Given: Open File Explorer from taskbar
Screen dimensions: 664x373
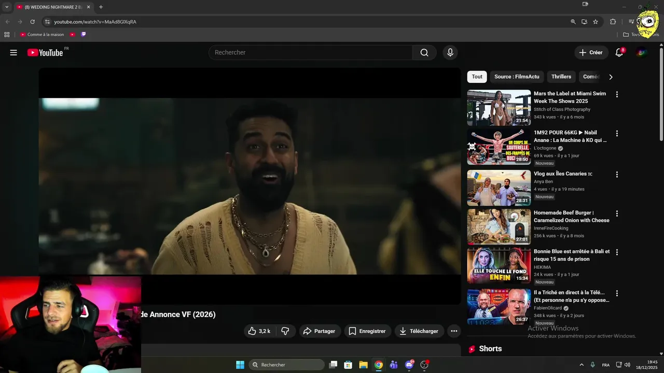Looking at the screenshot, I should (x=363, y=365).
